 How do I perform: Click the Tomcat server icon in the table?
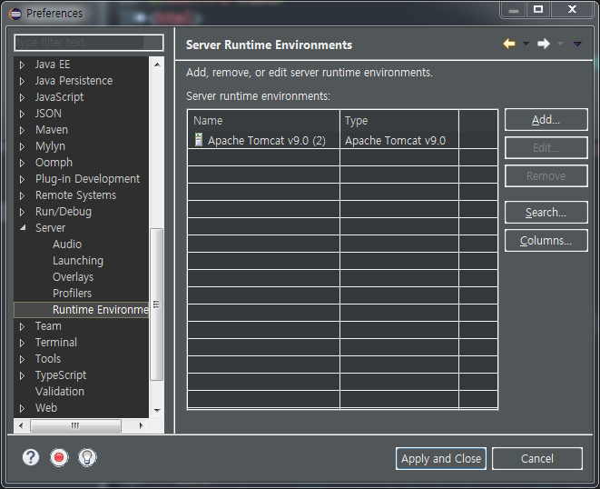pos(199,139)
